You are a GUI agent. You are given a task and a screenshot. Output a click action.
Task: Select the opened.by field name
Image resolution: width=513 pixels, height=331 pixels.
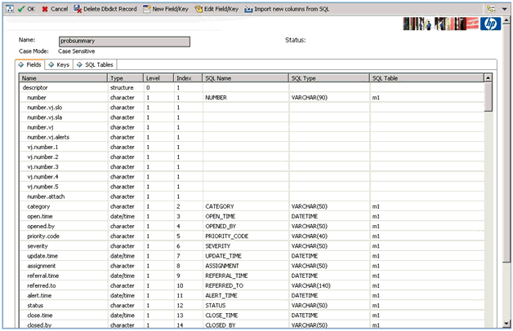pyautogui.click(x=41, y=226)
